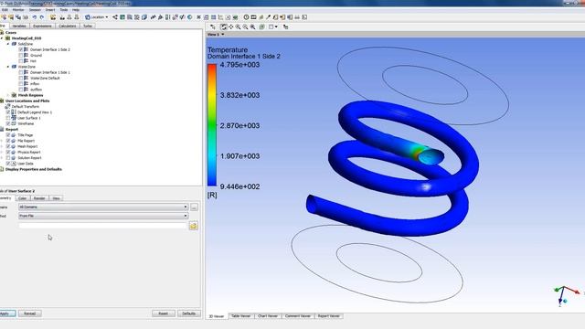Viewport: 585px width, 329px height.
Task: Click the globe-shaped icon in main toolbar
Action: point(189,17)
